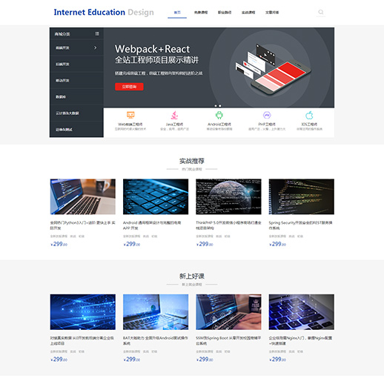
Task: Open the 免费课程 nav menu item
Action: [x=201, y=13]
